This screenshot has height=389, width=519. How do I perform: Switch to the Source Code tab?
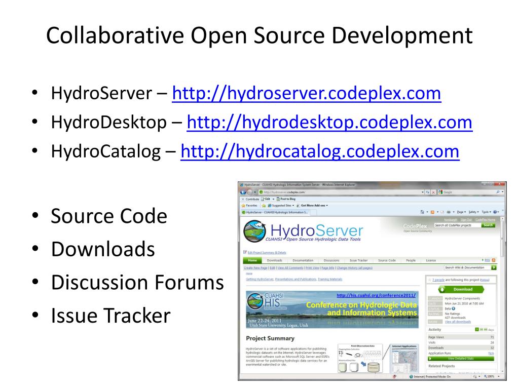click(x=387, y=260)
